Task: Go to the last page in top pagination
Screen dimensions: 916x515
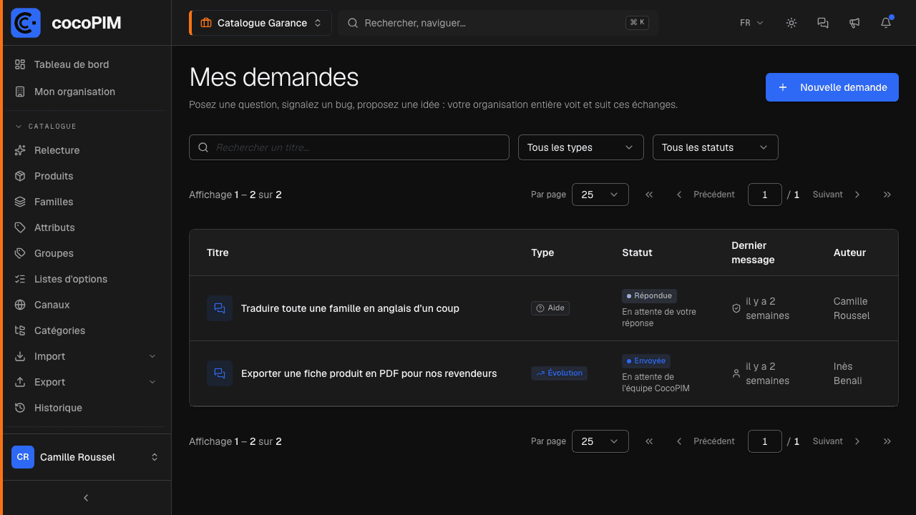Action: coord(887,195)
